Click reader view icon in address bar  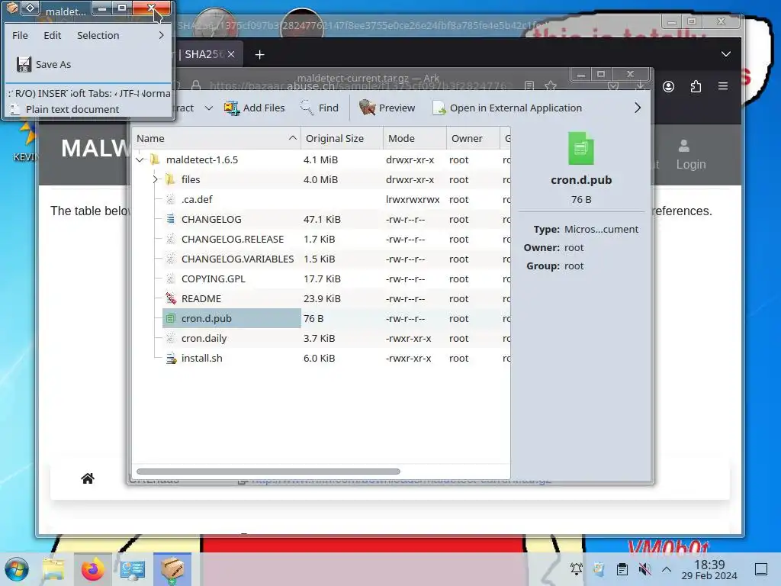coord(529,87)
